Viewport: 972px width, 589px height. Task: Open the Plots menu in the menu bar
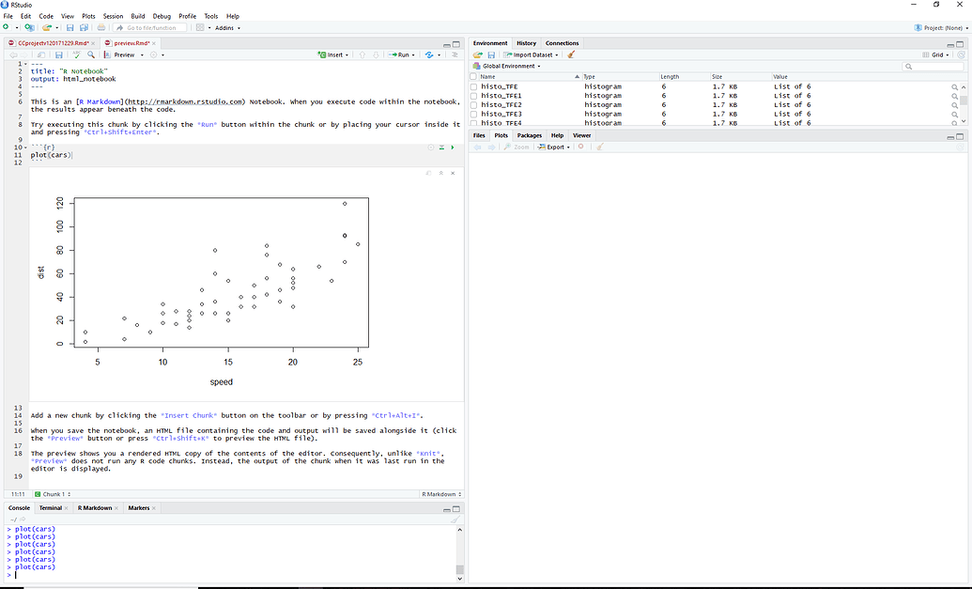point(88,16)
